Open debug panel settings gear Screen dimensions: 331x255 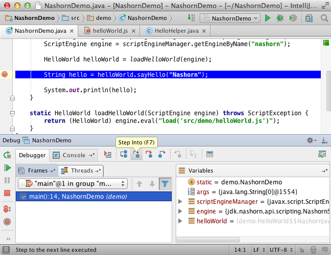click(312, 140)
